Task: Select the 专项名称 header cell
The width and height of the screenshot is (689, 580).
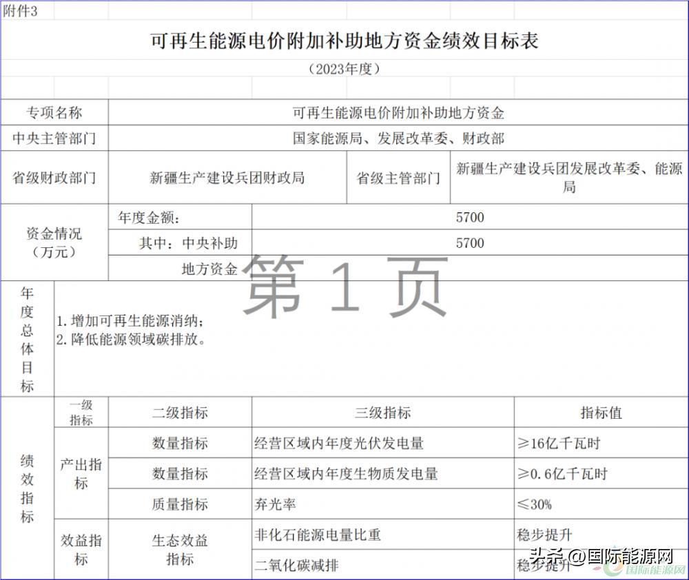Action: click(54, 111)
